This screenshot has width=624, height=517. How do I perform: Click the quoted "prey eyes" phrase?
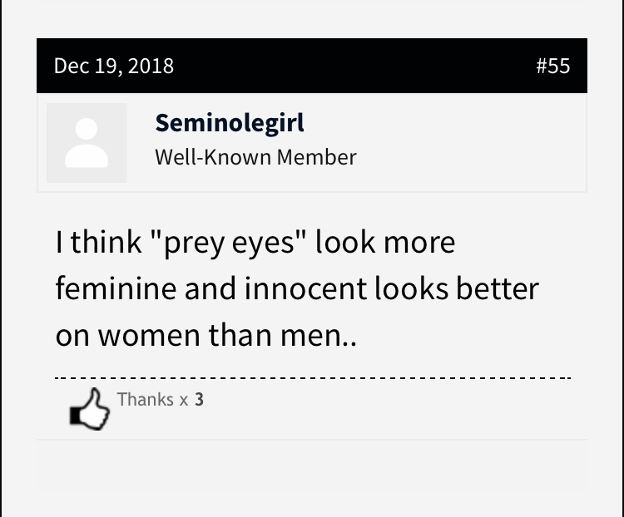click(230, 243)
